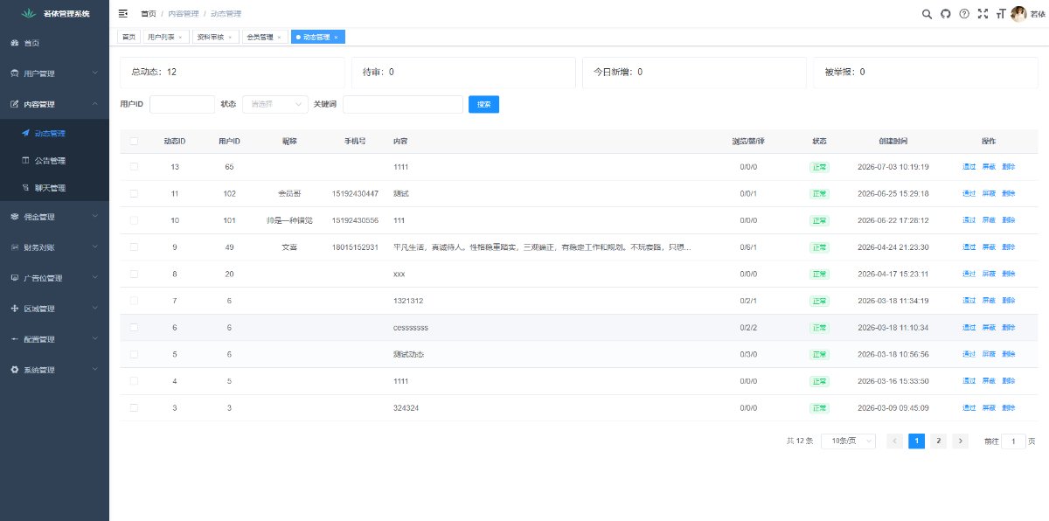The width and height of the screenshot is (1049, 521).
Task: Click the 配置管理 icon in sidebar
Action: (x=14, y=339)
